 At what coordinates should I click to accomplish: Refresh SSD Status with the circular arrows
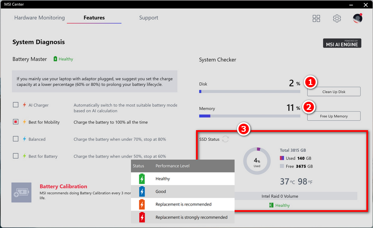(x=225, y=139)
